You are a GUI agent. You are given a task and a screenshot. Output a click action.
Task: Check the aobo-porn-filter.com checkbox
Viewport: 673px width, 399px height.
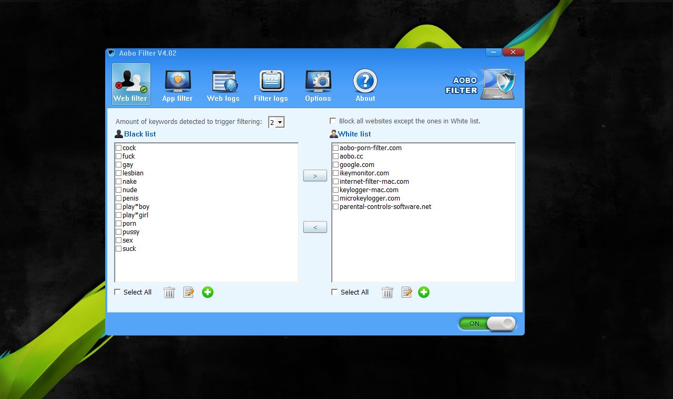[x=336, y=148]
